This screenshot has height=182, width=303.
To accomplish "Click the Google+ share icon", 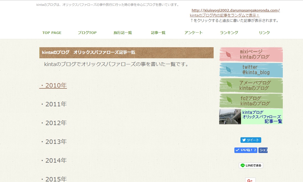I will [x=250, y=180].
